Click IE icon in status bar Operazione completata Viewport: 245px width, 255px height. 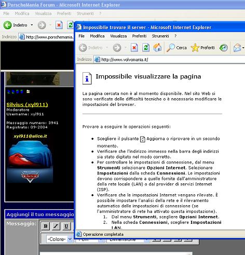(x=79, y=234)
